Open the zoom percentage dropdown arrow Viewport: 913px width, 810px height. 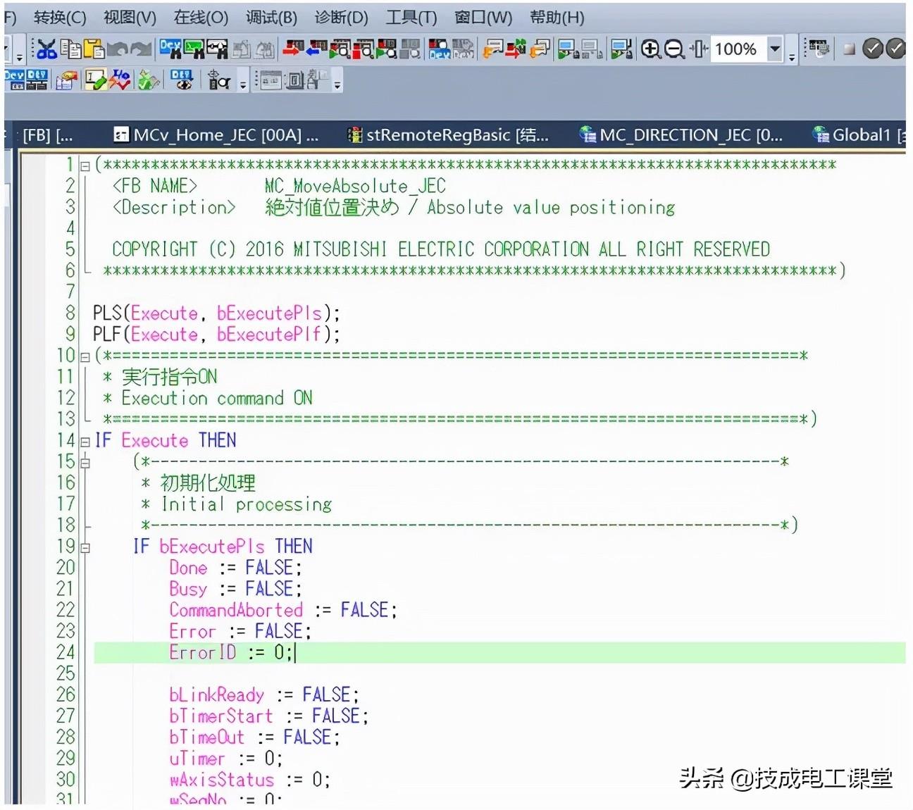[775, 49]
